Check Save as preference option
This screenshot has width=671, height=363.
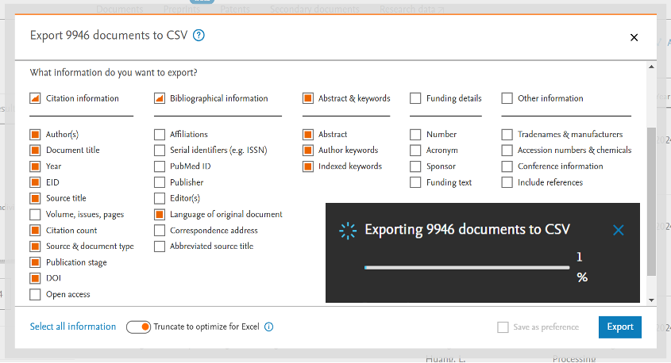(502, 327)
